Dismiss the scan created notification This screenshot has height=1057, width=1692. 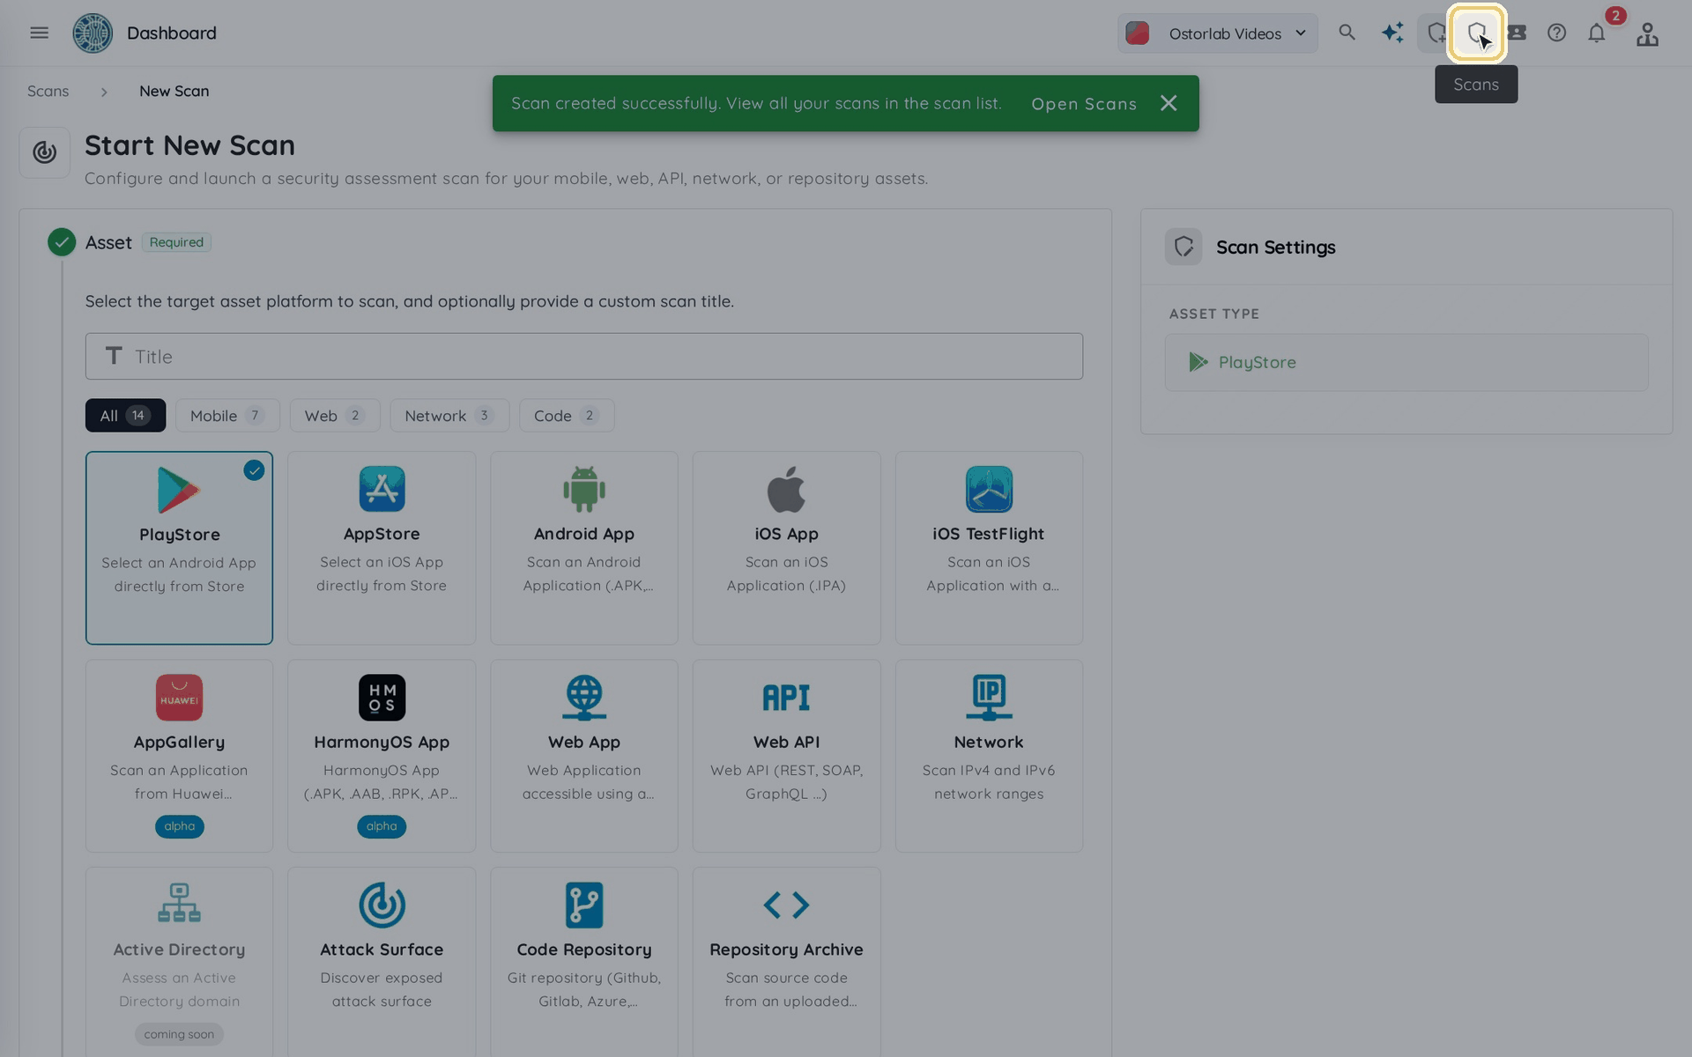coord(1169,103)
